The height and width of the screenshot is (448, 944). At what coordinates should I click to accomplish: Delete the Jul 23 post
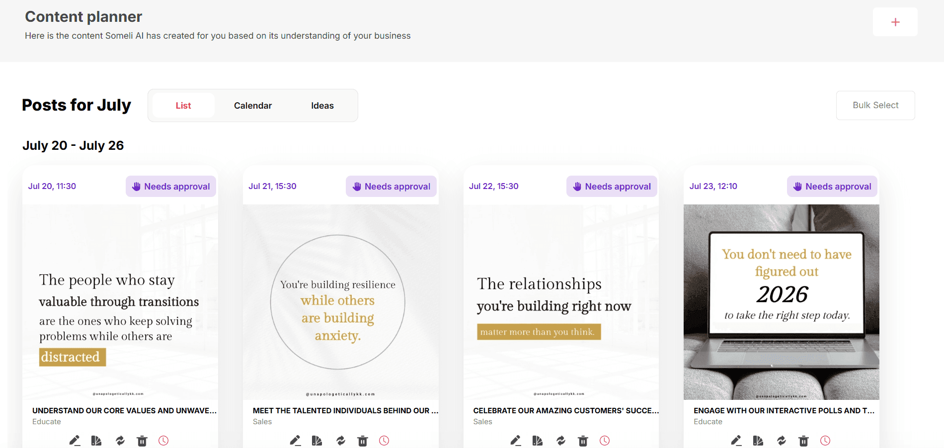(x=804, y=441)
